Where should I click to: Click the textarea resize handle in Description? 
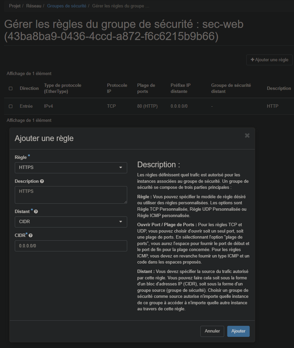125,202
